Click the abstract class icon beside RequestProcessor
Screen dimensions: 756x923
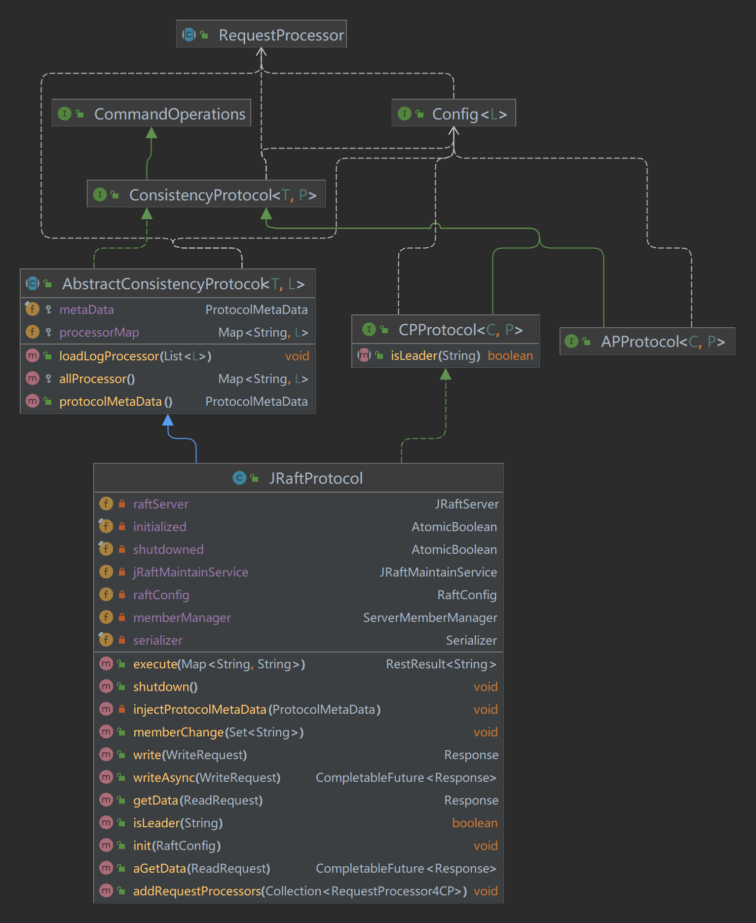point(189,35)
